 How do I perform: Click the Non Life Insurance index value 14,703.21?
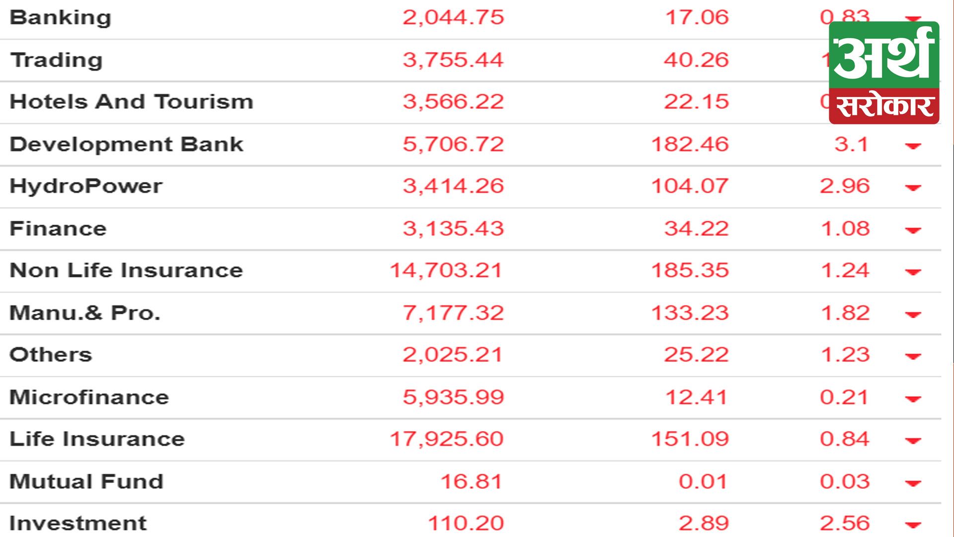click(446, 271)
